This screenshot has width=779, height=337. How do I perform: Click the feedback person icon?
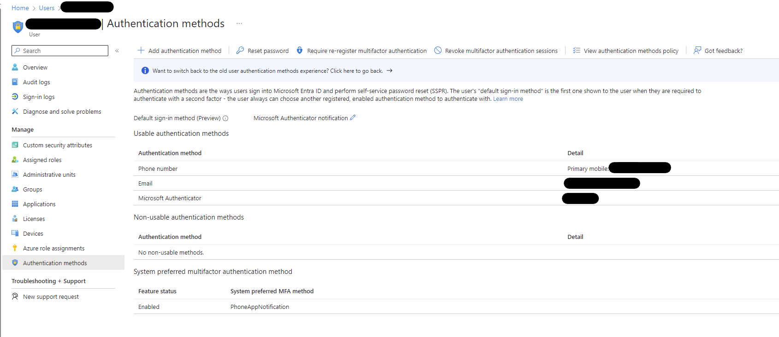697,50
